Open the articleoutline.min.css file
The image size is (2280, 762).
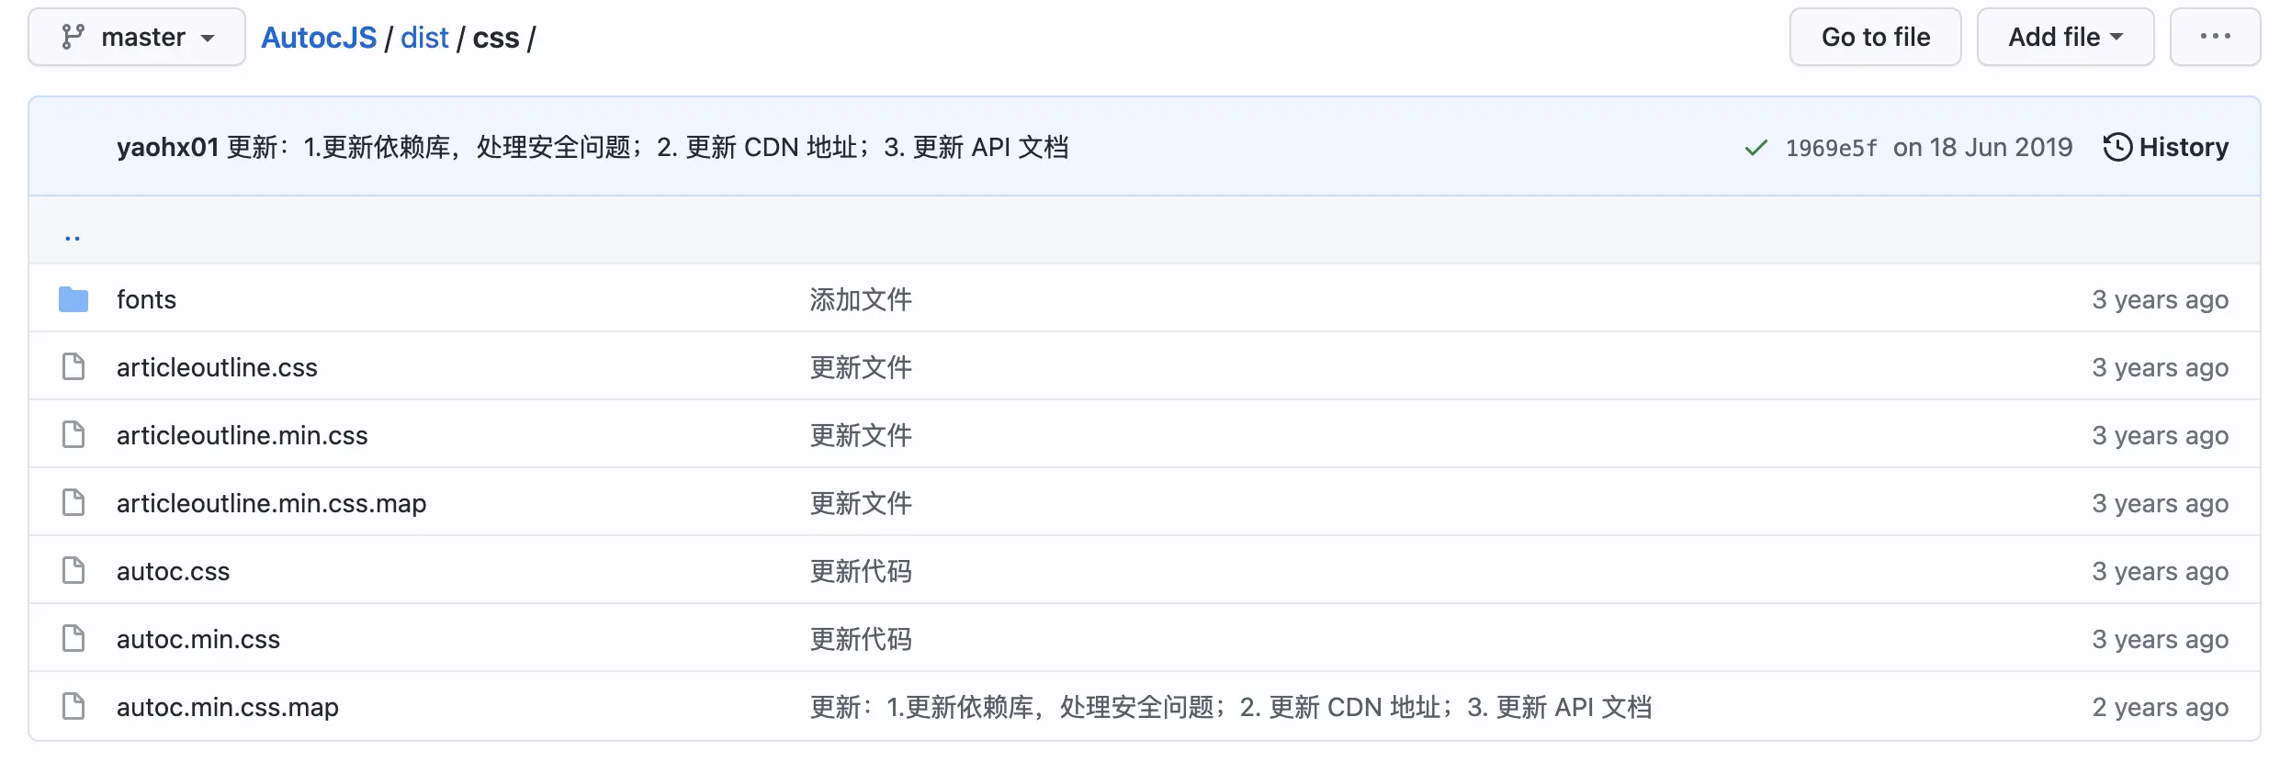click(x=242, y=435)
